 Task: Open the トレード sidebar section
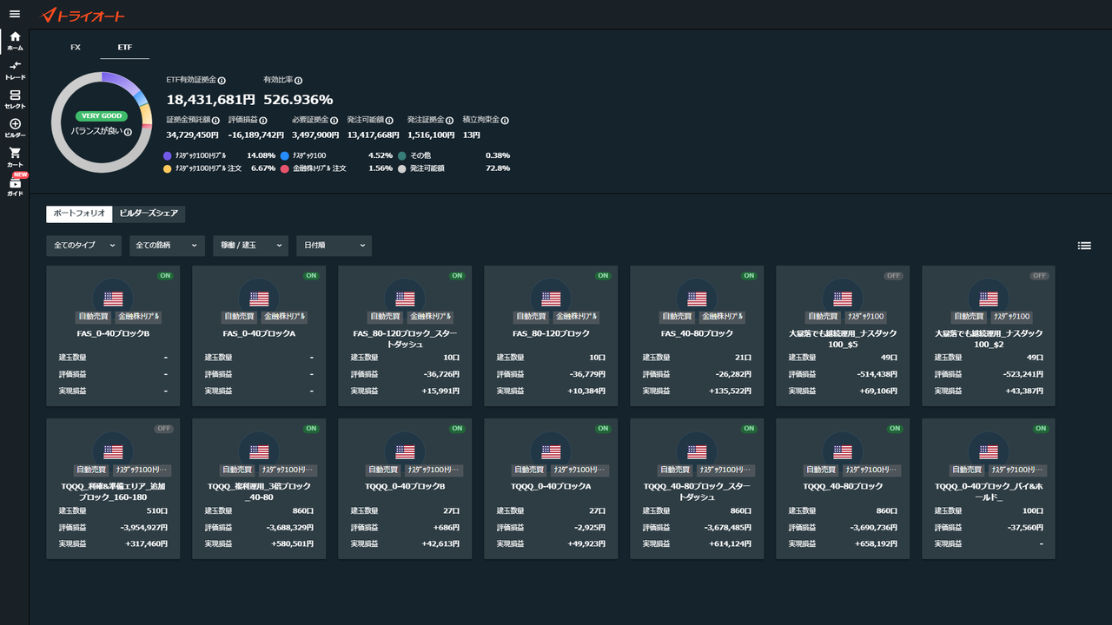(15, 70)
